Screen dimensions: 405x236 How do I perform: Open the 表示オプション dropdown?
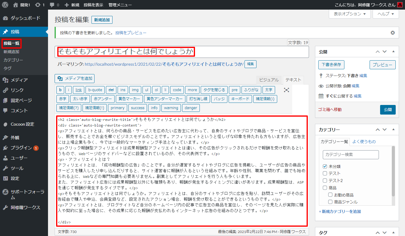coord(350,14)
